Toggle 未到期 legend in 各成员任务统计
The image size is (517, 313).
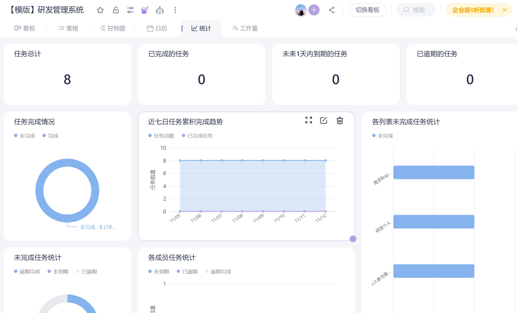(159, 272)
